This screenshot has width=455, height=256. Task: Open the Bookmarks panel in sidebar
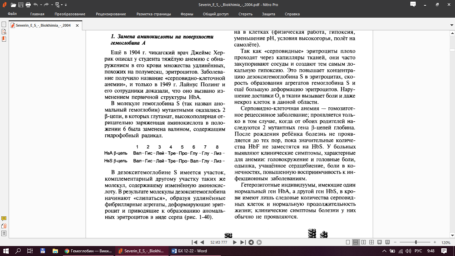pyautogui.click(x=4, y=39)
